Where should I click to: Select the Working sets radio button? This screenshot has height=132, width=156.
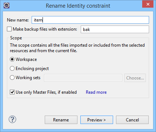coord(12,78)
